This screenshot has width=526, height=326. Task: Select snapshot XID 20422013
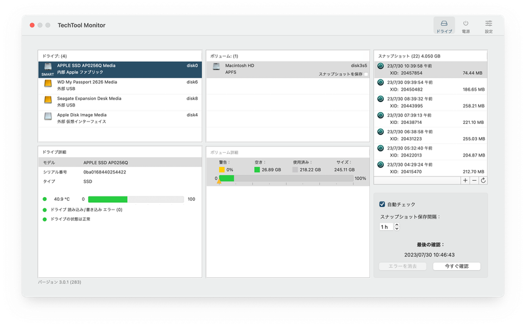tap(430, 152)
